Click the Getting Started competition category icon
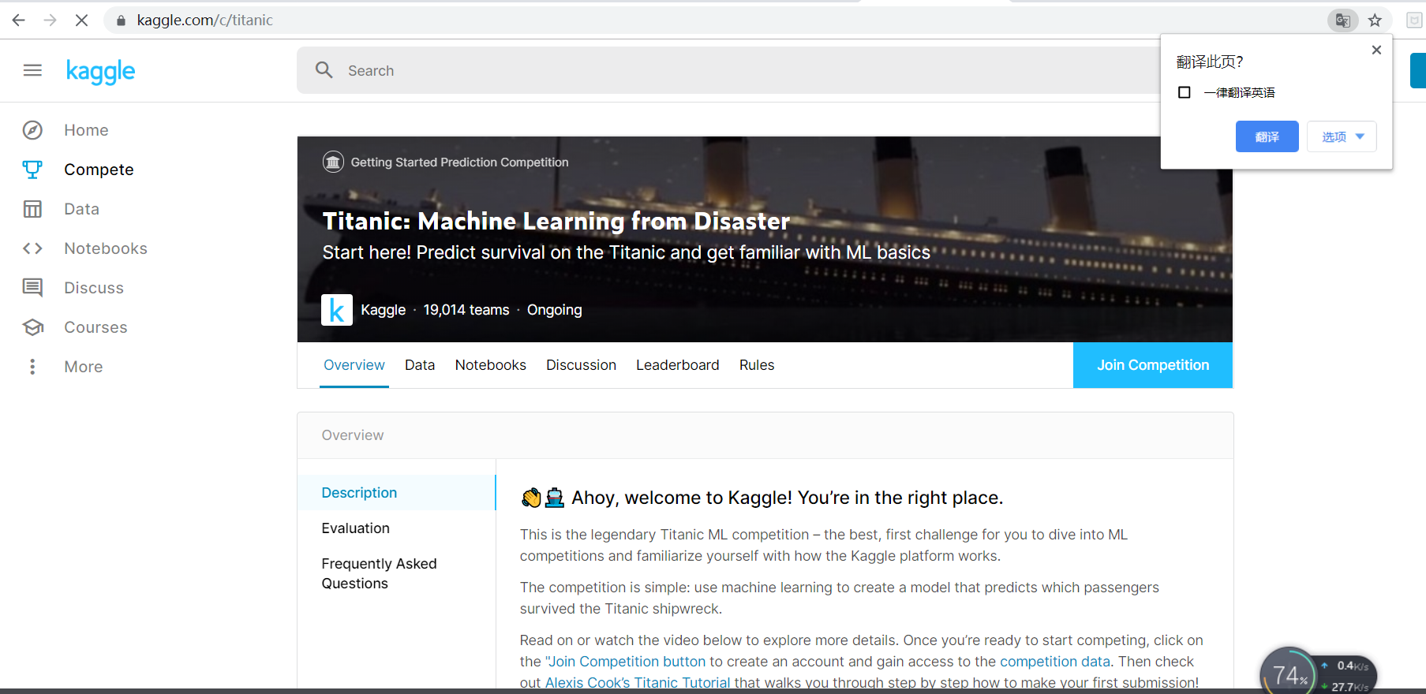 point(333,162)
